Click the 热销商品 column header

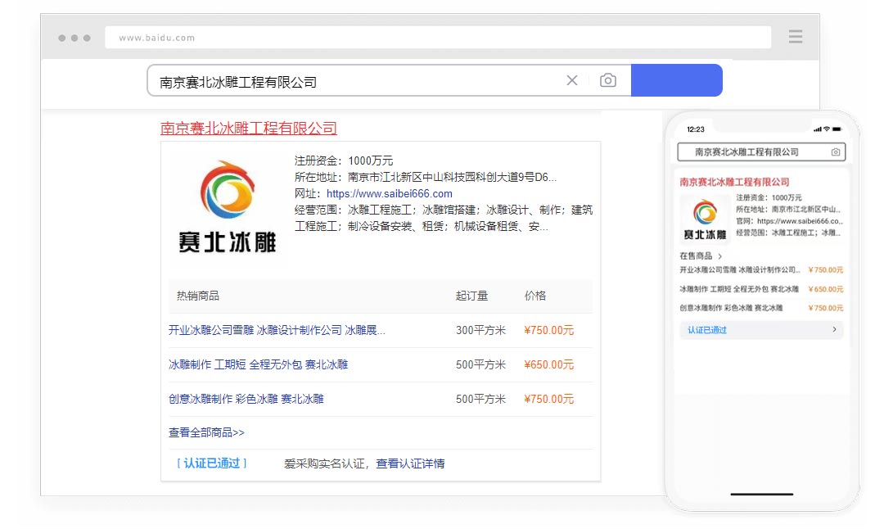[198, 296]
